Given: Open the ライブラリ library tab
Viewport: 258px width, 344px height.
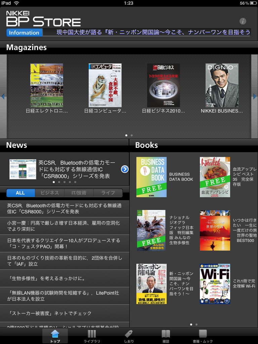Looking at the screenshot, I should [x=92, y=336].
